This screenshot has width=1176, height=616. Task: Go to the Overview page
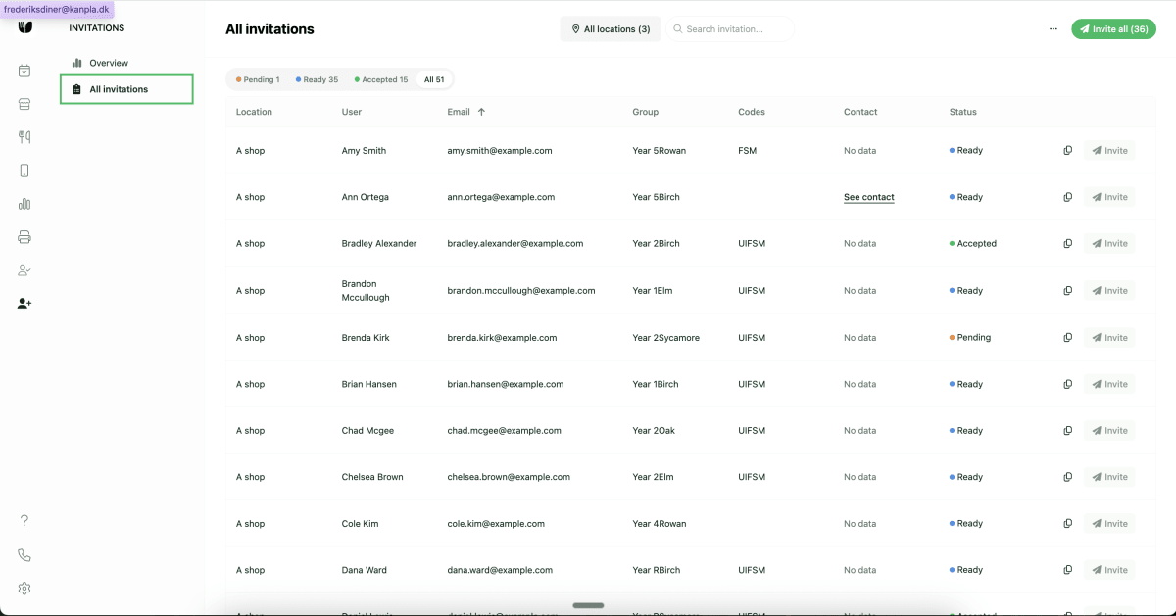(109, 63)
